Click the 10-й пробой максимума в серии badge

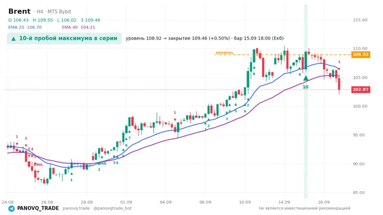coord(64,38)
